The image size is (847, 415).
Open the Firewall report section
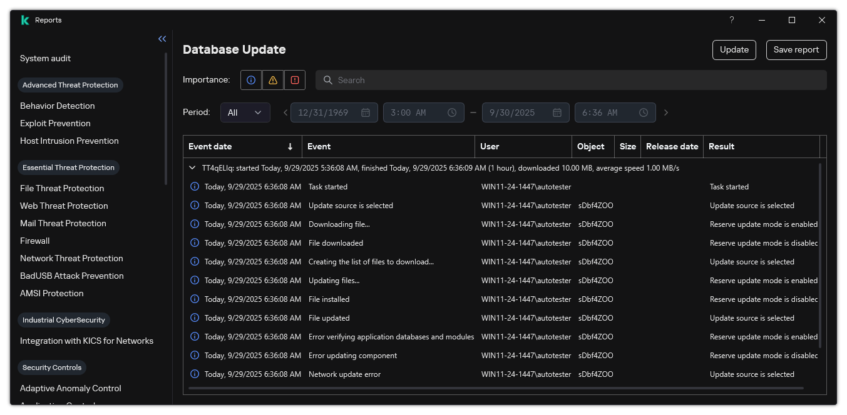(x=34, y=241)
